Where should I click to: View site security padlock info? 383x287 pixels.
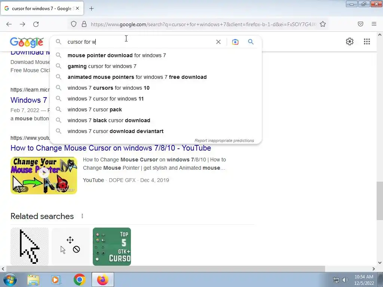[84, 24]
